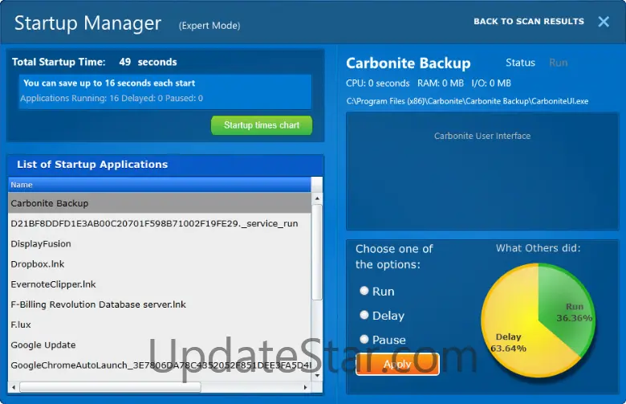Click the list's scroll down arrow
626x404 pixels.
(x=317, y=375)
